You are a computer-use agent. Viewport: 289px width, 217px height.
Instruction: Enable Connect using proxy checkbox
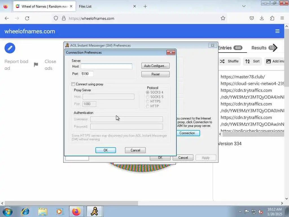pyautogui.click(x=73, y=84)
